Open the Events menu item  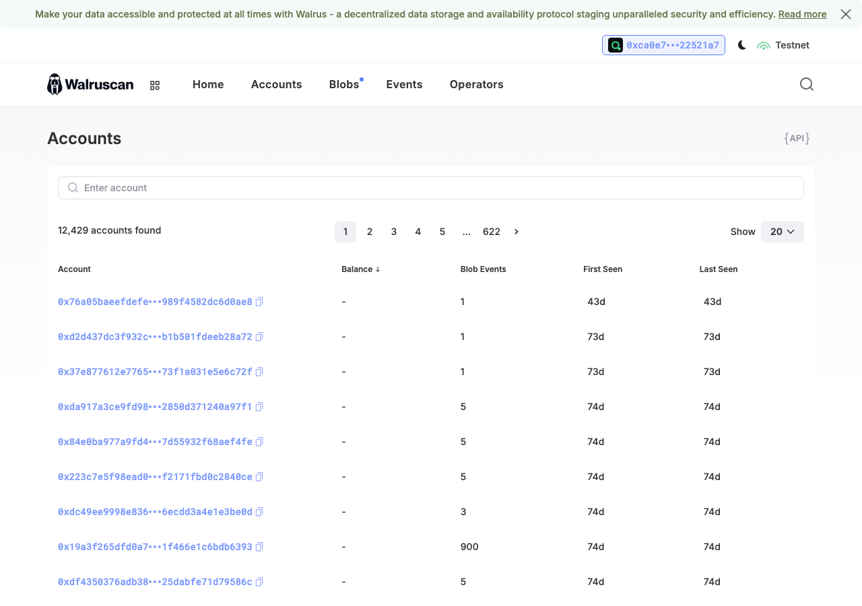pos(404,84)
